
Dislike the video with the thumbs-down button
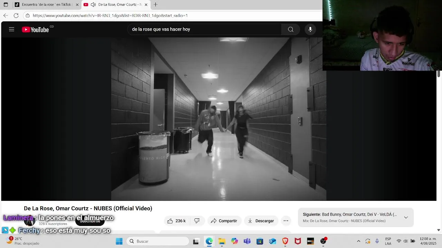tap(197, 221)
